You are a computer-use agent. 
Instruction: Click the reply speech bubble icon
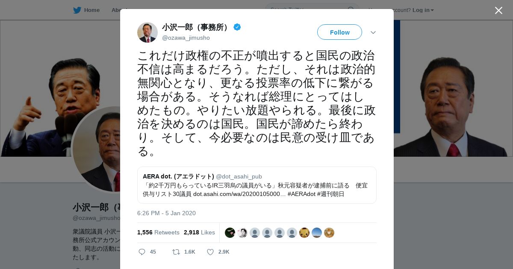(x=142, y=252)
